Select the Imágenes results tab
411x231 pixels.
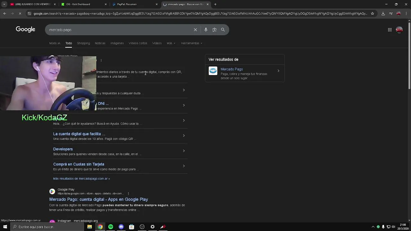click(x=117, y=43)
